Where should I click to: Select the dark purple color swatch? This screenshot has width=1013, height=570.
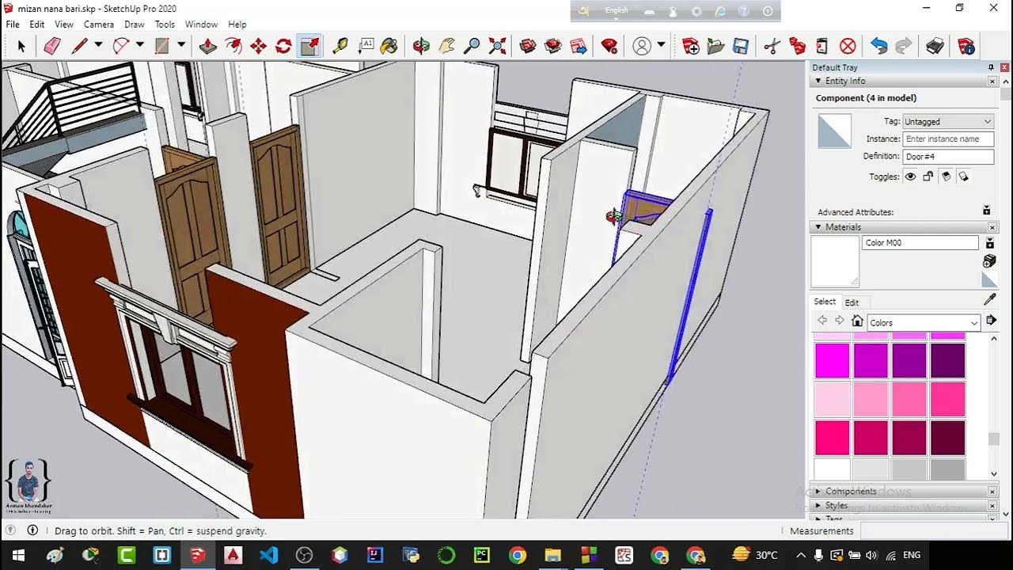948,361
